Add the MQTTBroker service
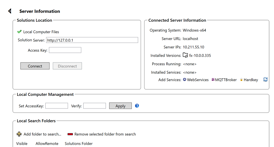This screenshot has width=274, height=147. [226, 80]
